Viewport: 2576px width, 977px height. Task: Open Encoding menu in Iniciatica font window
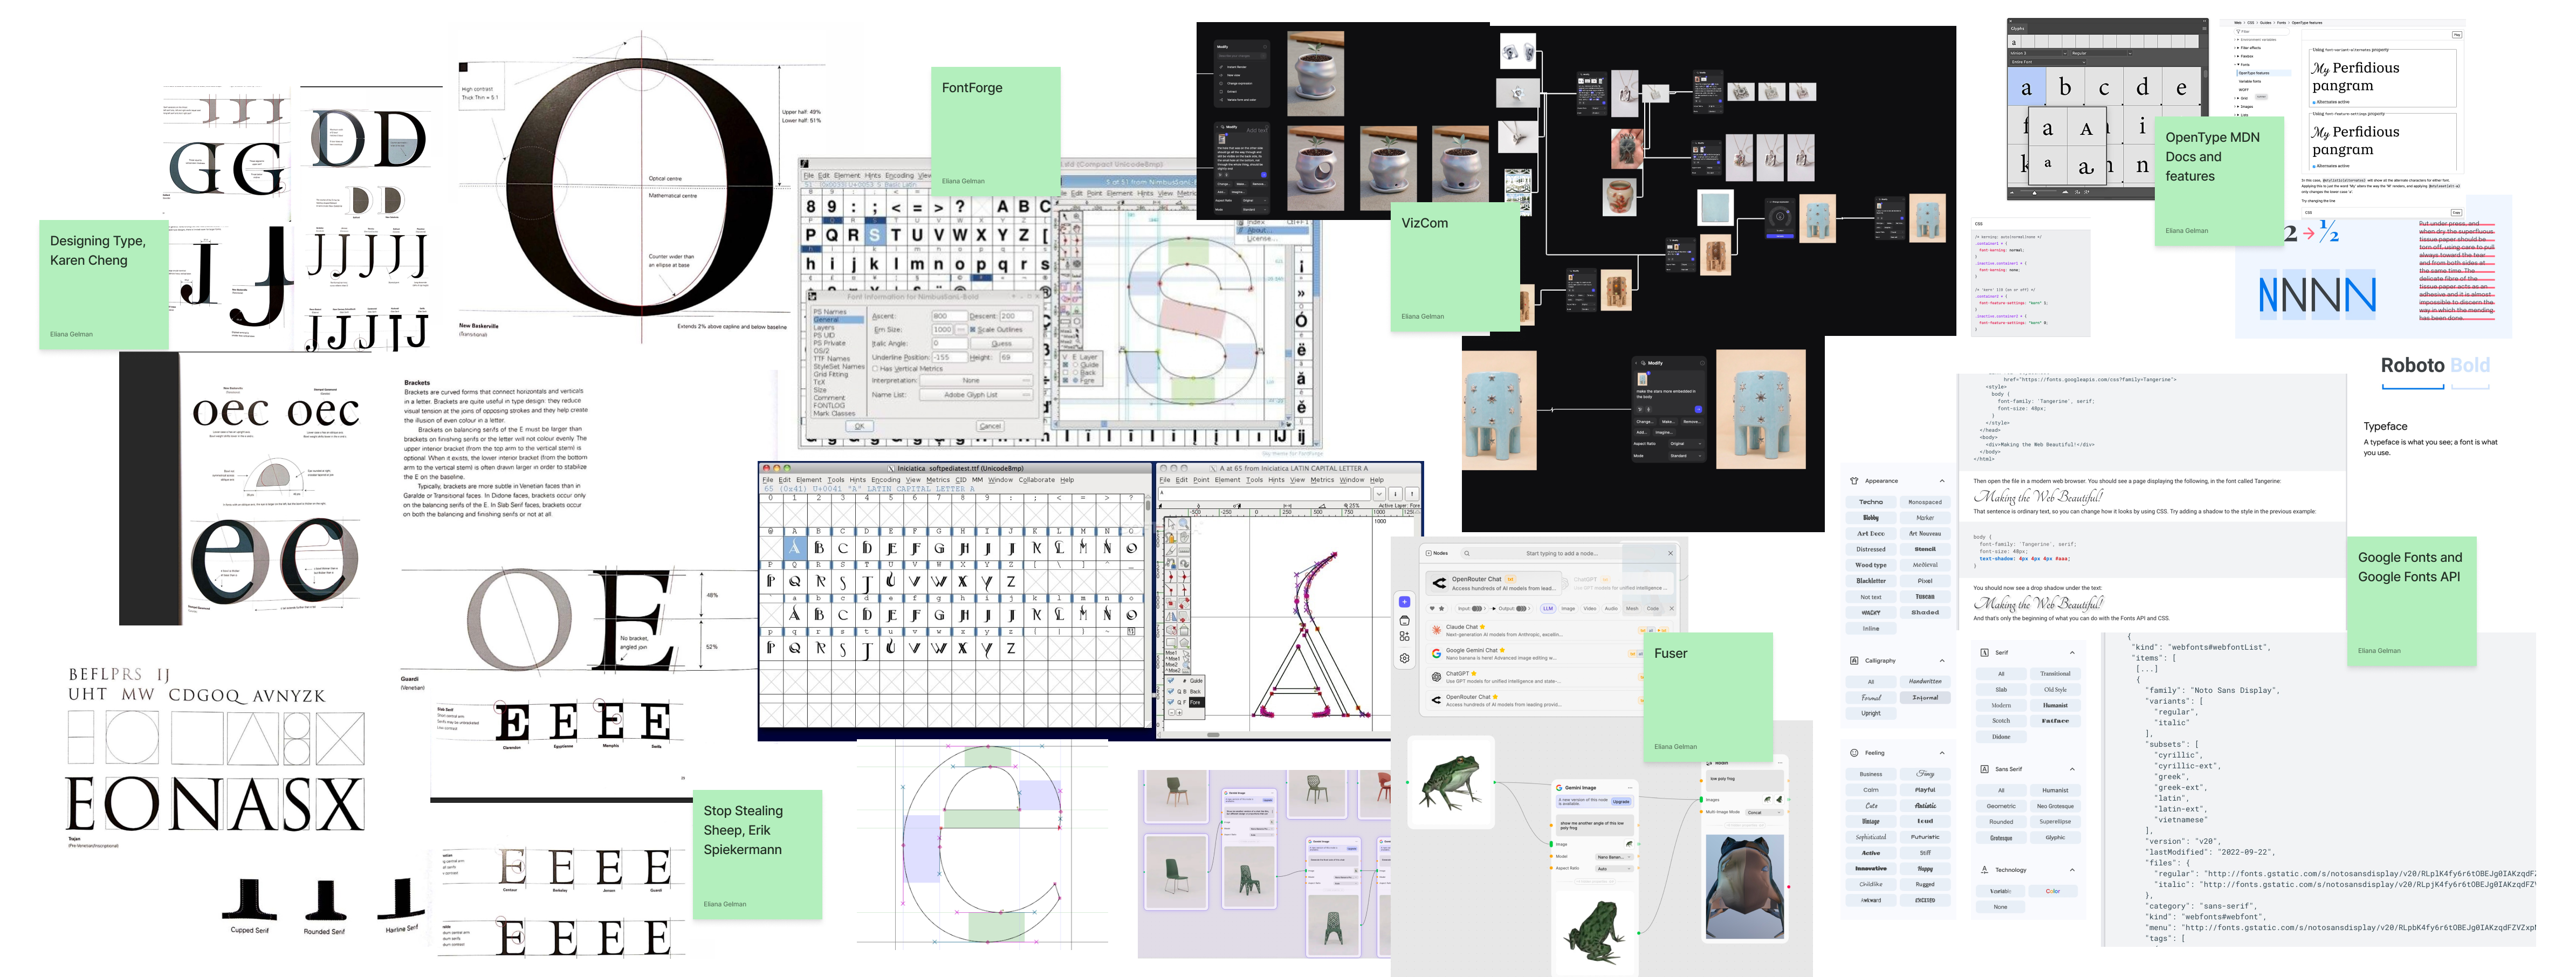coord(886,480)
